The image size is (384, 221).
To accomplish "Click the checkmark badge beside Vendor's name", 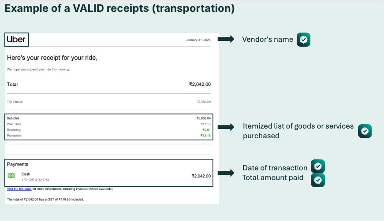I will [303, 39].
